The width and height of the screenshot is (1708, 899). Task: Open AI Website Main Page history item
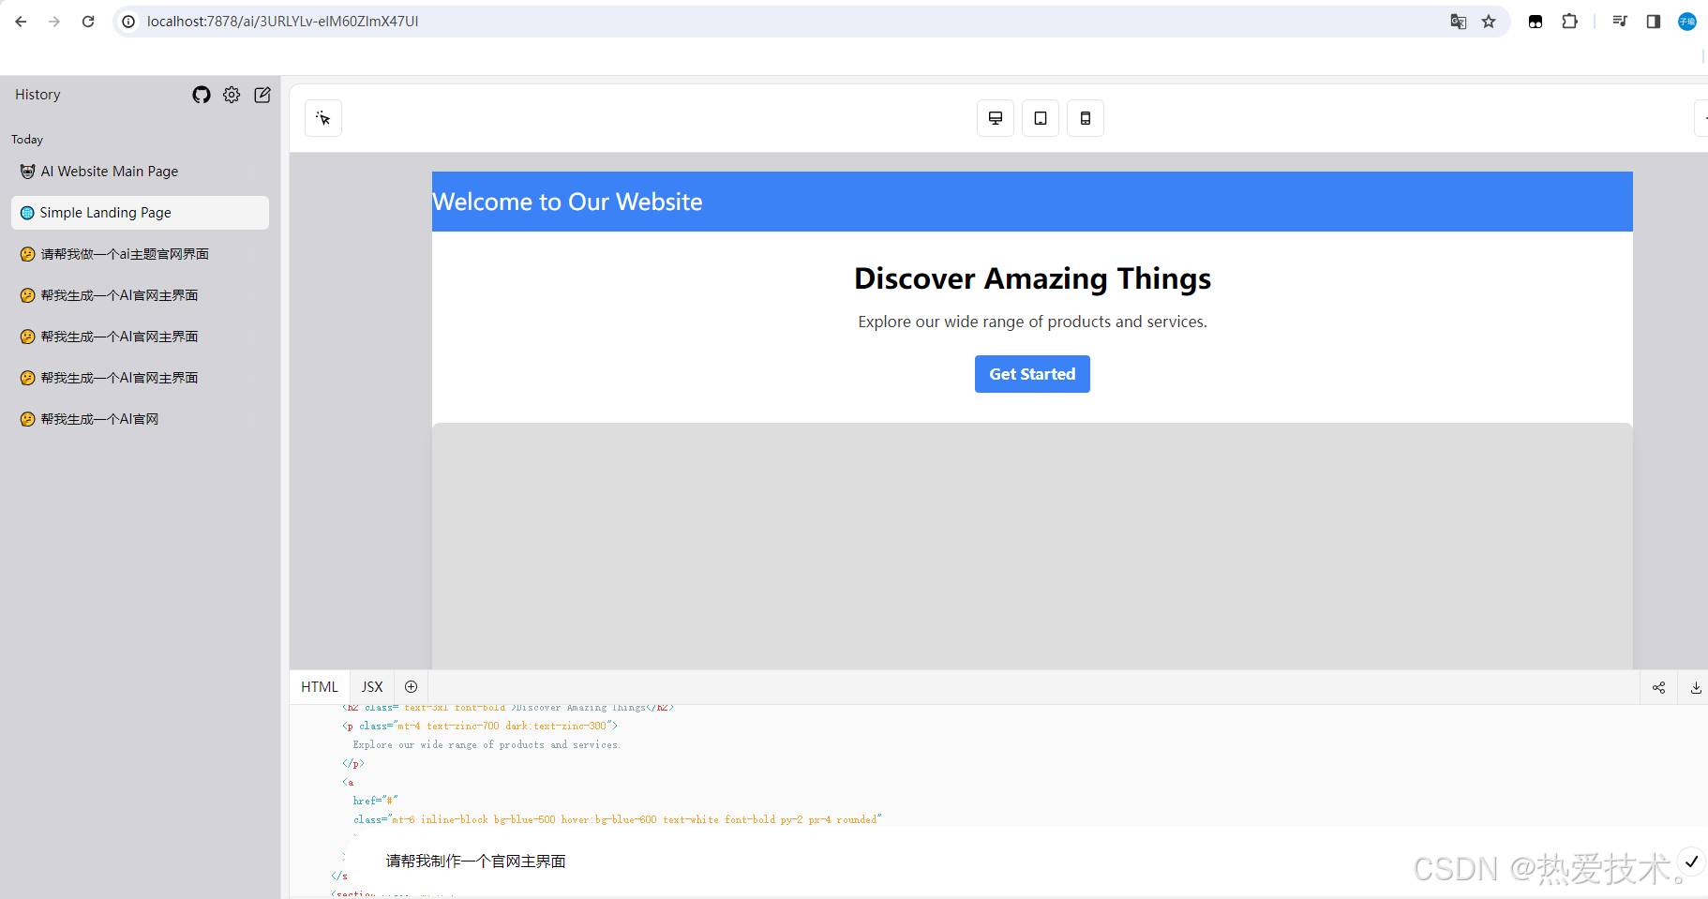coord(140,172)
